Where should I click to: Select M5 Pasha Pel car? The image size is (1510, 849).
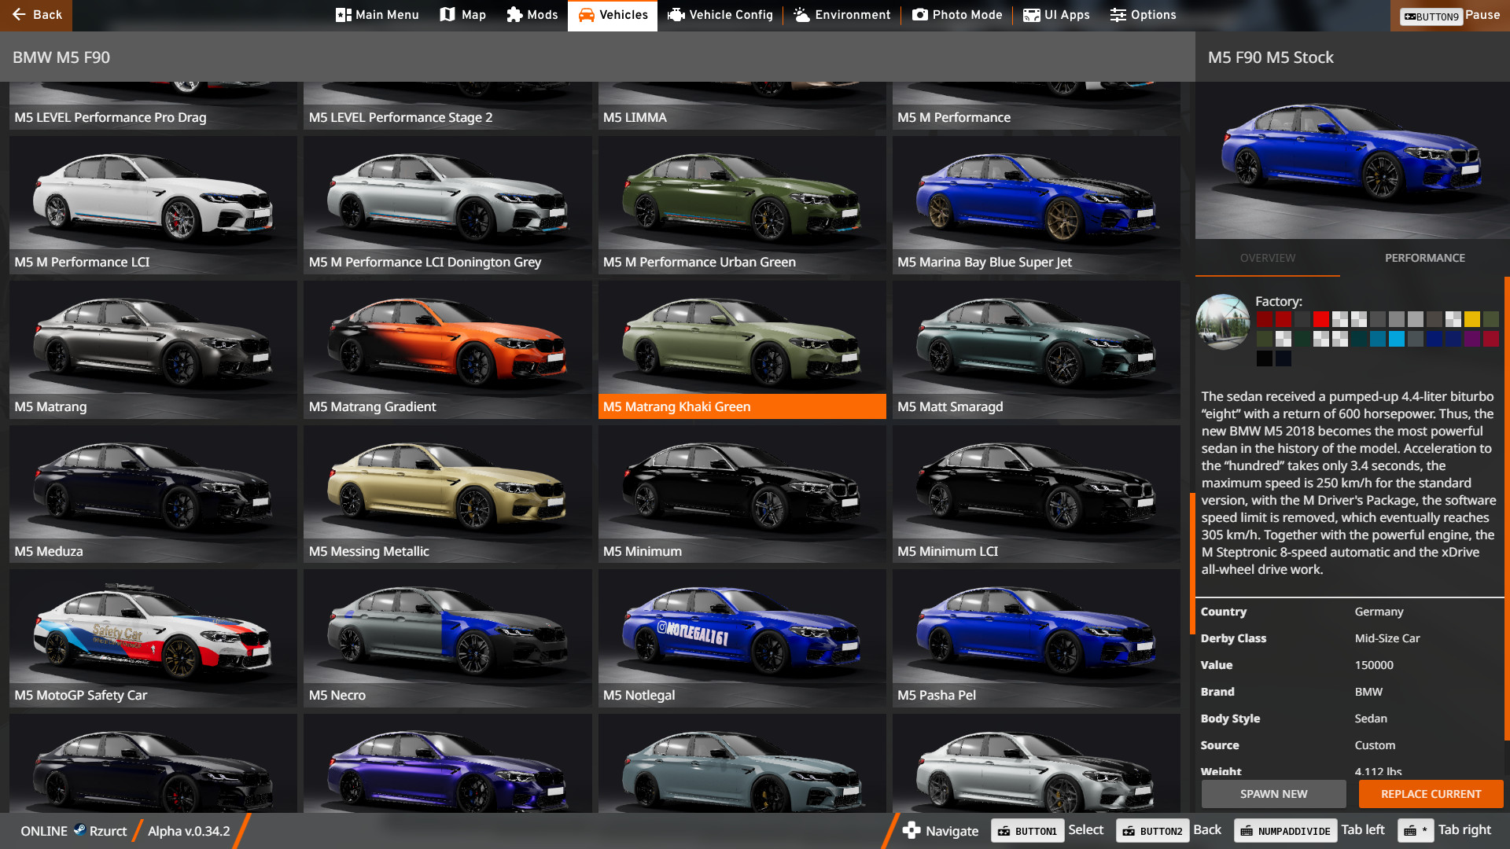[1036, 638]
